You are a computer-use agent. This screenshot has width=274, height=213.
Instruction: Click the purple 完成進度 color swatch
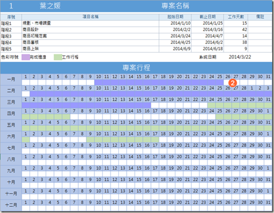[x=26, y=57]
